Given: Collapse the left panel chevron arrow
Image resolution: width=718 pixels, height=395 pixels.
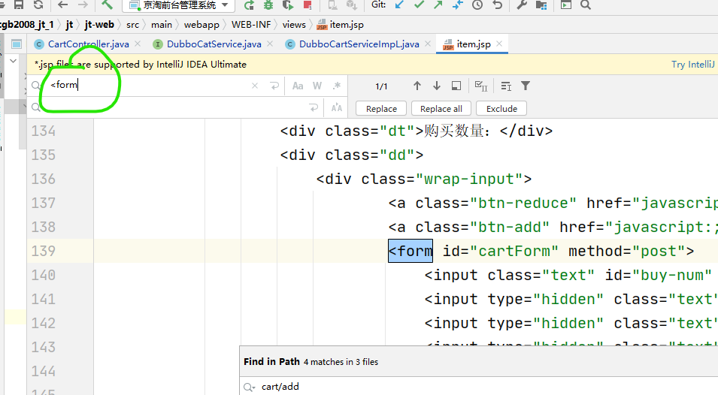Looking at the screenshot, I should point(14,61).
